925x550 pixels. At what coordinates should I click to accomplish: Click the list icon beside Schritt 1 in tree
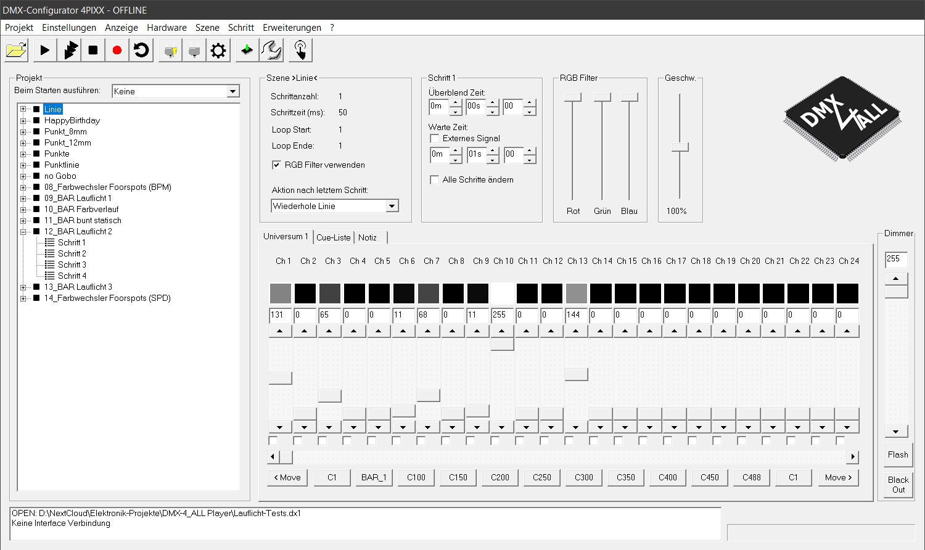pyautogui.click(x=50, y=242)
